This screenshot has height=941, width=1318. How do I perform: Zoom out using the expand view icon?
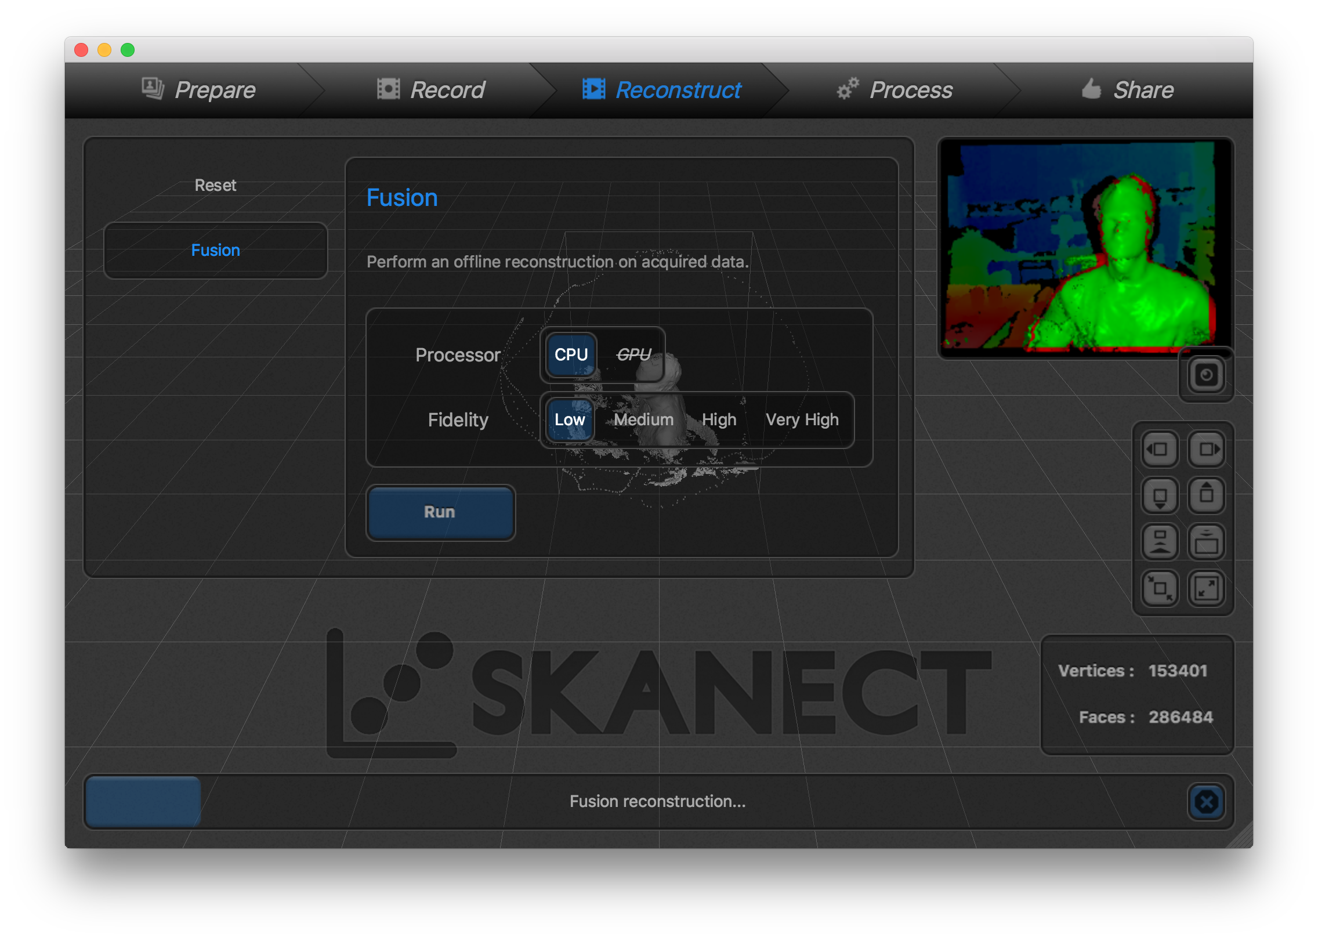click(x=1207, y=588)
